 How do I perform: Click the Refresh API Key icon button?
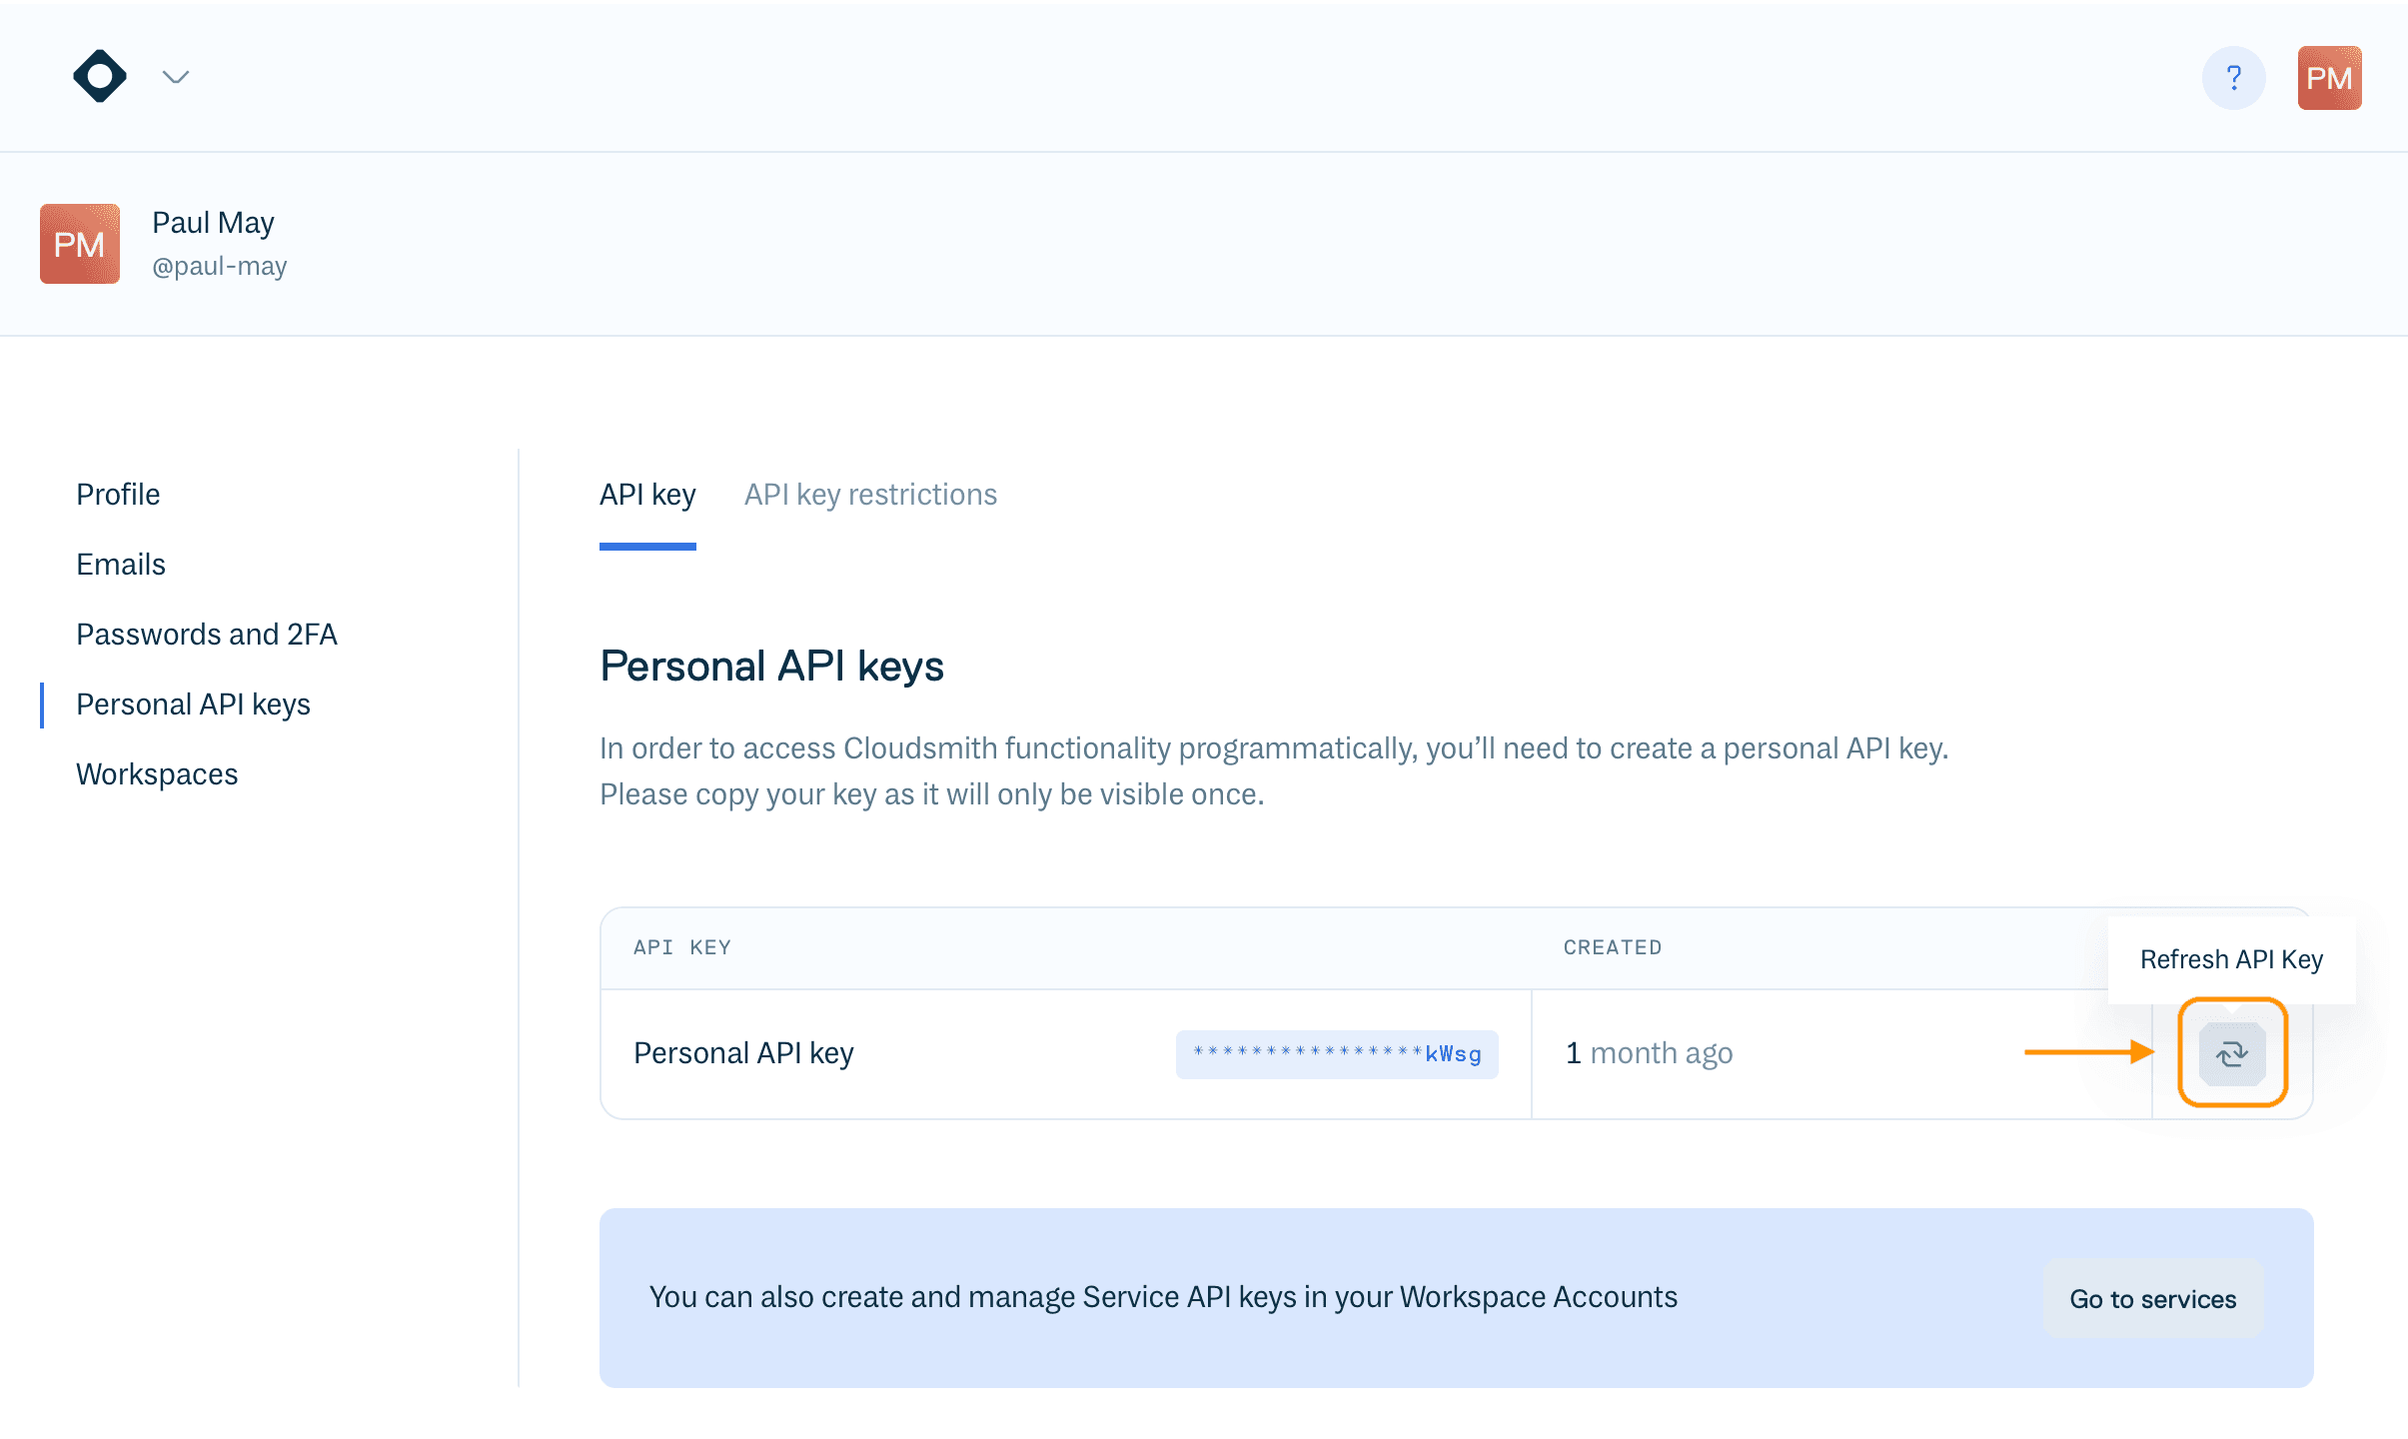[2231, 1053]
